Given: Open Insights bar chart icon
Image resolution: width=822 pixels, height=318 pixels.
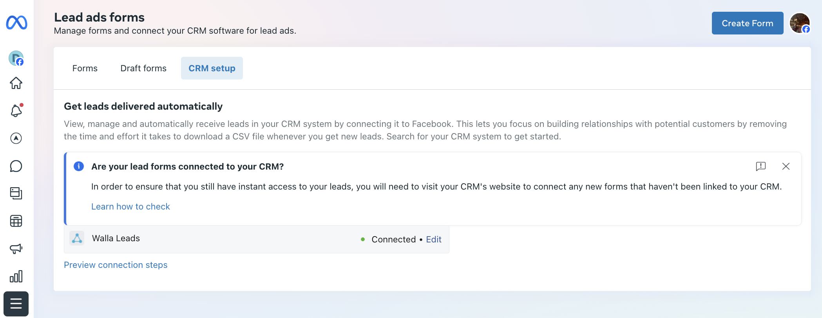Looking at the screenshot, I should (16, 276).
